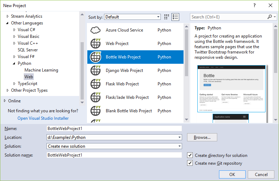Click the Django Web Project globe icon
Image resolution: width=279 pixels, height=181 pixels.
pos(95,70)
